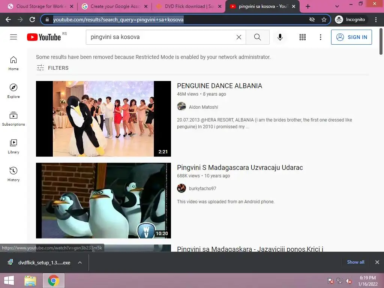The width and height of the screenshot is (384, 288).
Task: Open the Action Center flag icon
Action: pos(330,281)
